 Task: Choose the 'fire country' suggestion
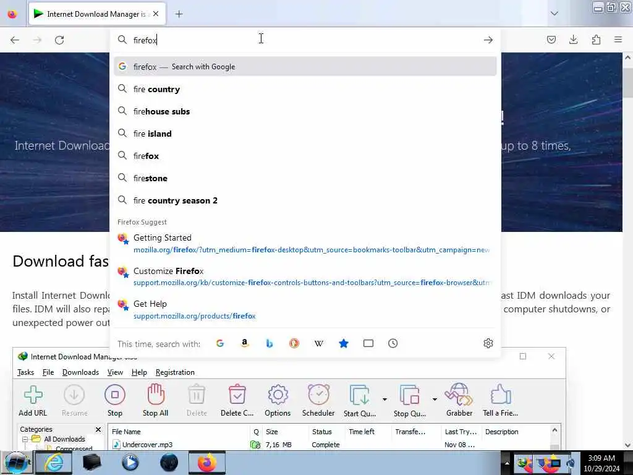point(305,89)
